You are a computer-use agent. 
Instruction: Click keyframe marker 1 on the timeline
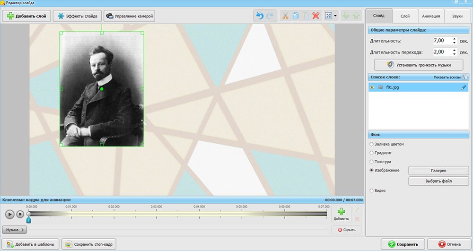coord(29,220)
